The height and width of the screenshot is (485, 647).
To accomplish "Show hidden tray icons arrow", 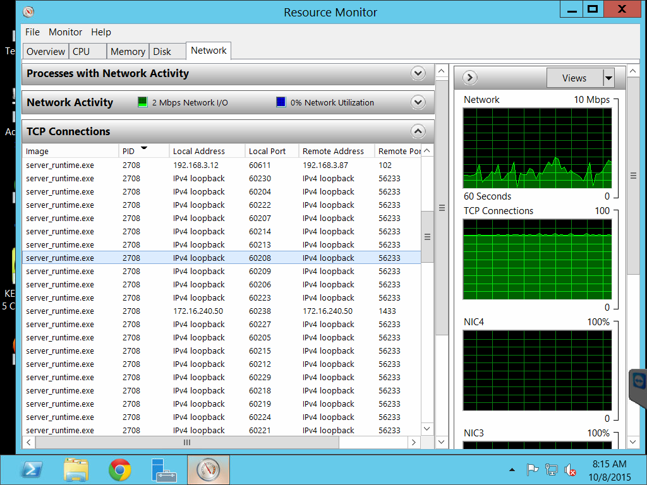I will point(512,470).
